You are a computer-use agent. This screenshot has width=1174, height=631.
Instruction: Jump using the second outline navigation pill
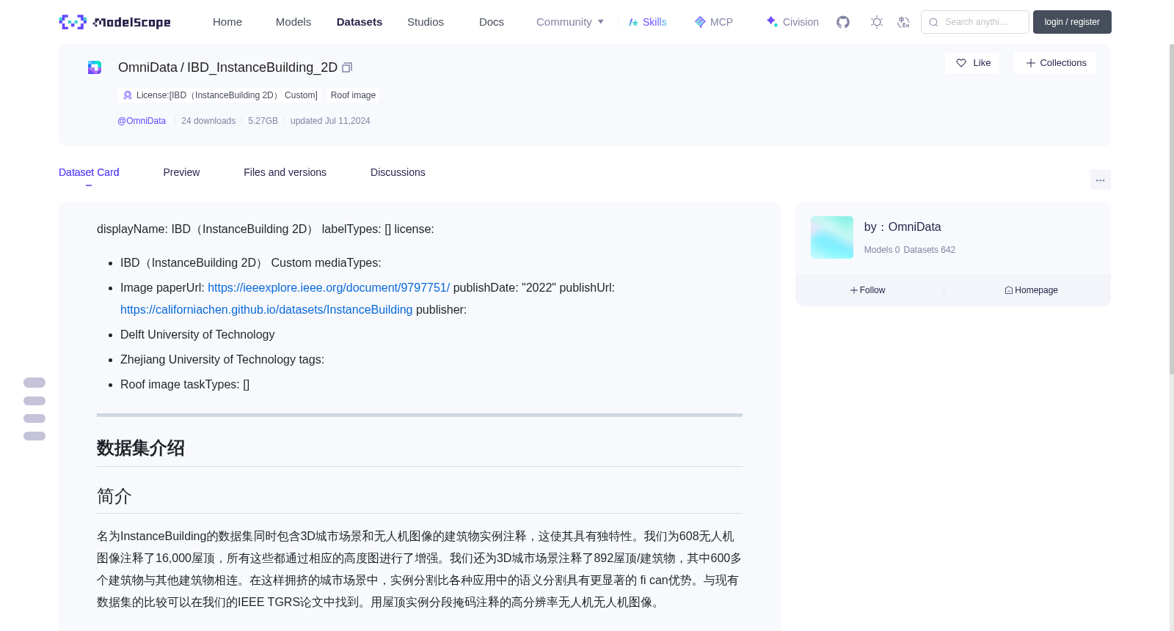[34, 401]
